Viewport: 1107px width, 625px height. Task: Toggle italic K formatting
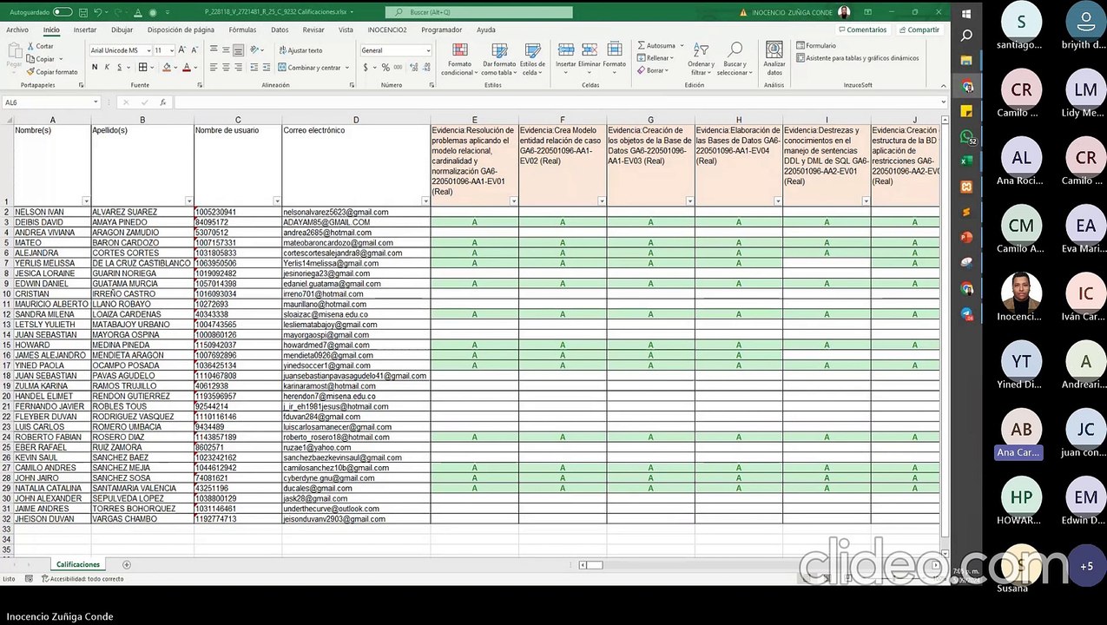107,67
